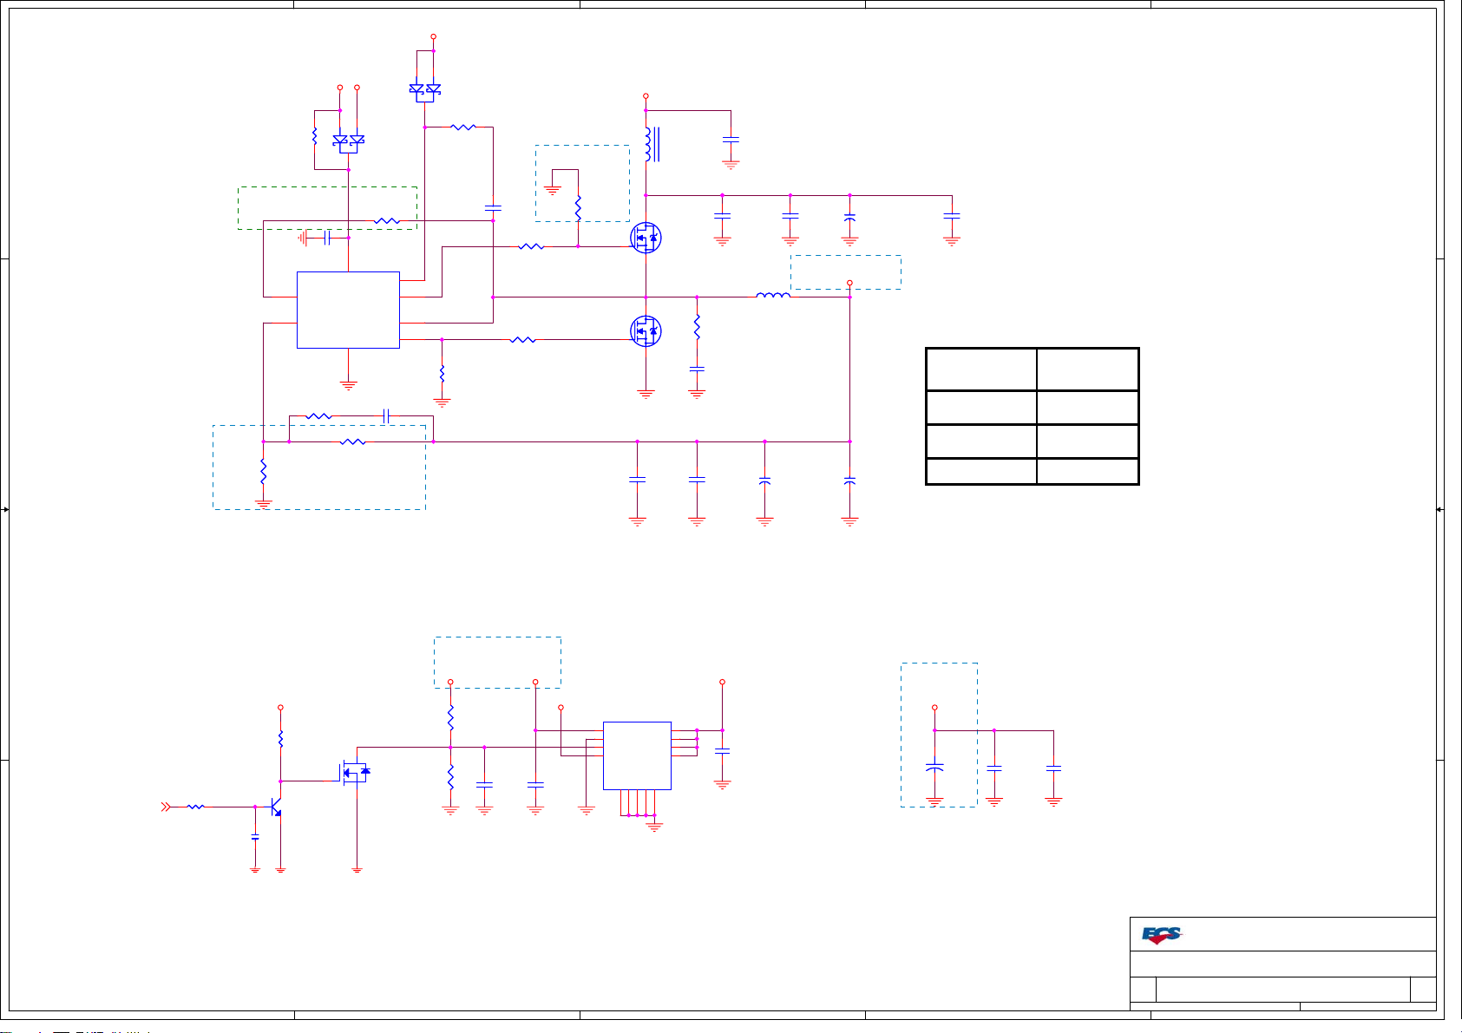Select the polarized capacitor inside the small dashed box
Screen dimensions: 1462x1033
pyautogui.click(x=934, y=768)
